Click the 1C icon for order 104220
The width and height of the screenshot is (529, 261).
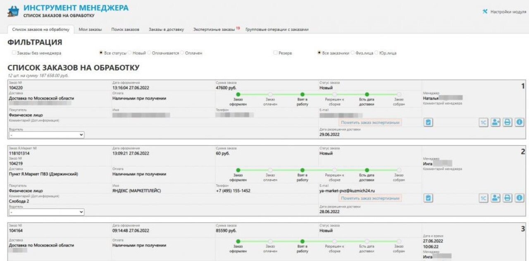[x=483, y=122]
